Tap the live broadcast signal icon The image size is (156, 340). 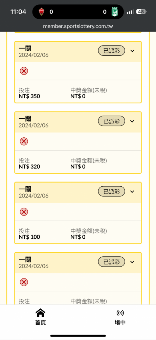pos(120,313)
